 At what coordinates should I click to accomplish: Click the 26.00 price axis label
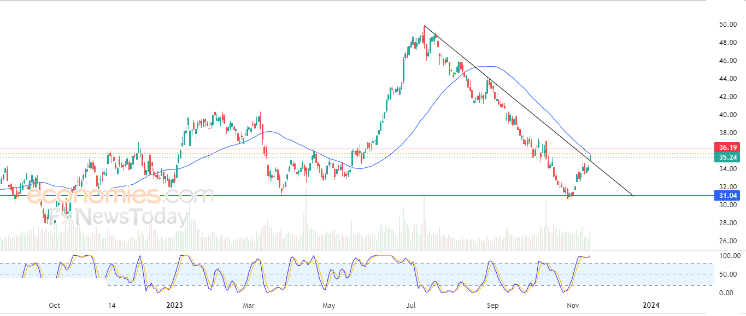727,241
